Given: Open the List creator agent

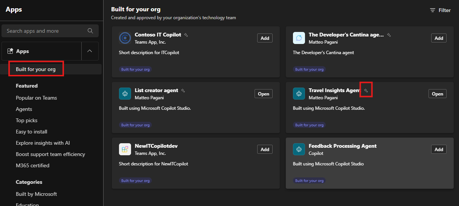Looking at the screenshot, I should pos(264,94).
